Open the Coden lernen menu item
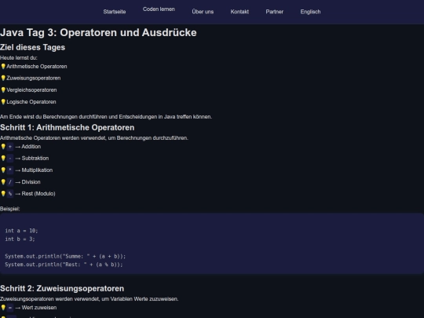The height and width of the screenshot is (318, 424). pos(159,9)
